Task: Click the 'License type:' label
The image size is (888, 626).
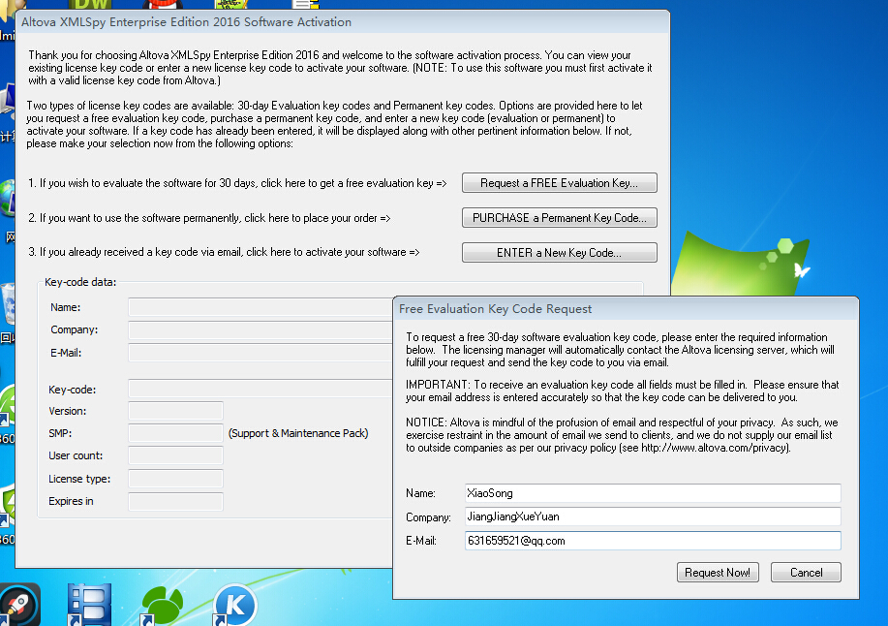Action: click(x=79, y=479)
